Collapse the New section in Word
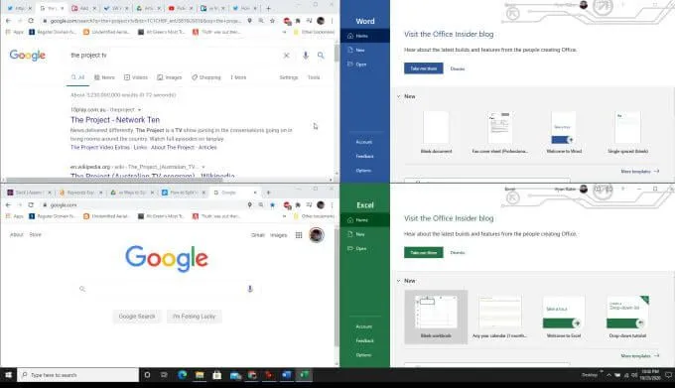The image size is (675, 388). [399, 96]
